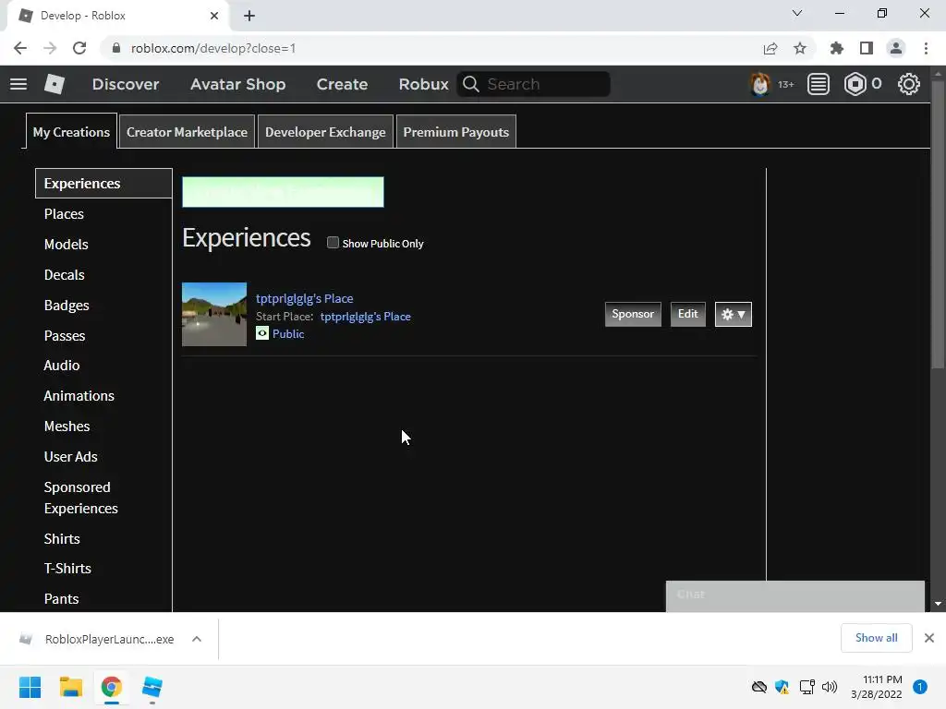Select Sponsored Experiences in the sidebar
The height and width of the screenshot is (709, 946).
point(81,498)
